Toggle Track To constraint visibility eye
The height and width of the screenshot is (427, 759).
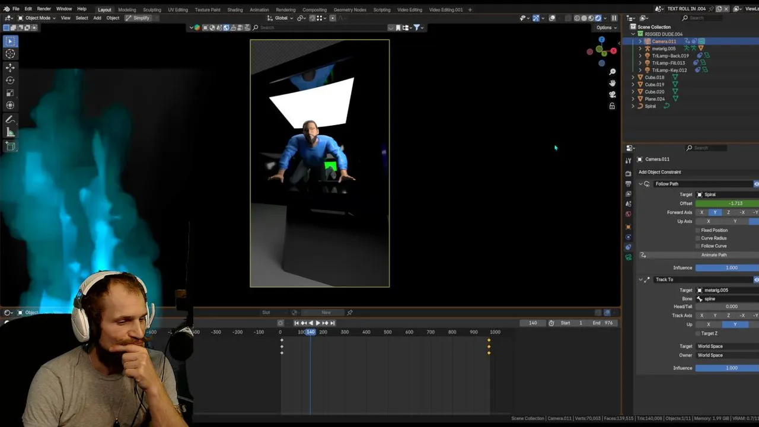[x=756, y=279]
